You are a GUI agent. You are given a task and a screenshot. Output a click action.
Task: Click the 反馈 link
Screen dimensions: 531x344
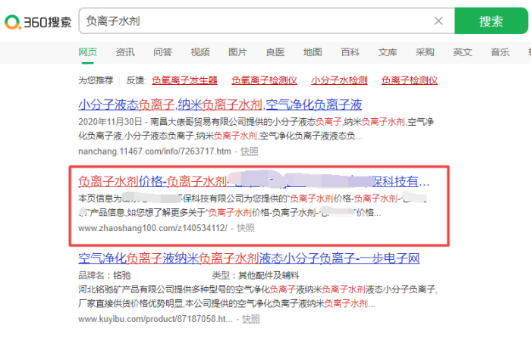pyautogui.click(x=136, y=80)
